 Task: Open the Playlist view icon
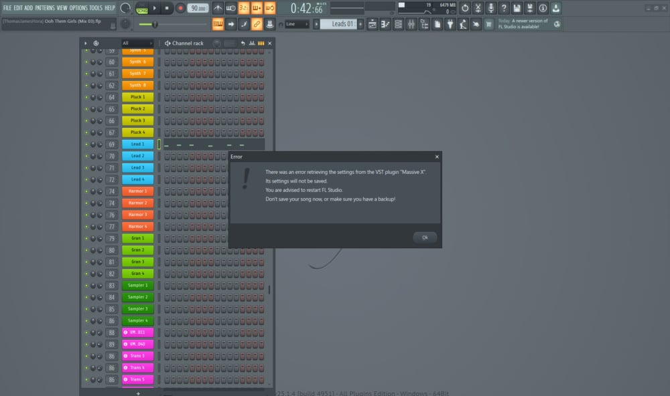click(x=372, y=24)
